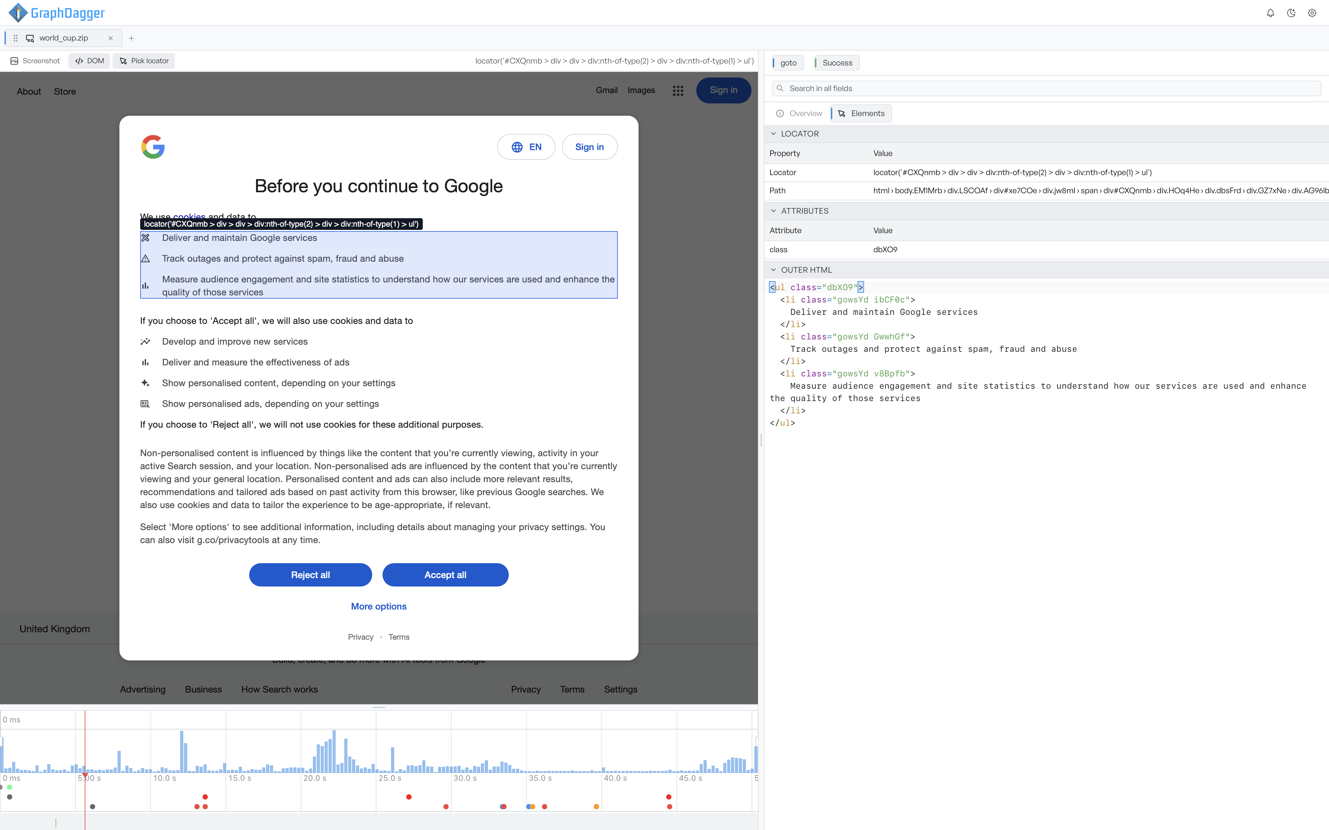Open dialog Privacy link
Image resolution: width=1329 pixels, height=830 pixels.
click(x=361, y=637)
